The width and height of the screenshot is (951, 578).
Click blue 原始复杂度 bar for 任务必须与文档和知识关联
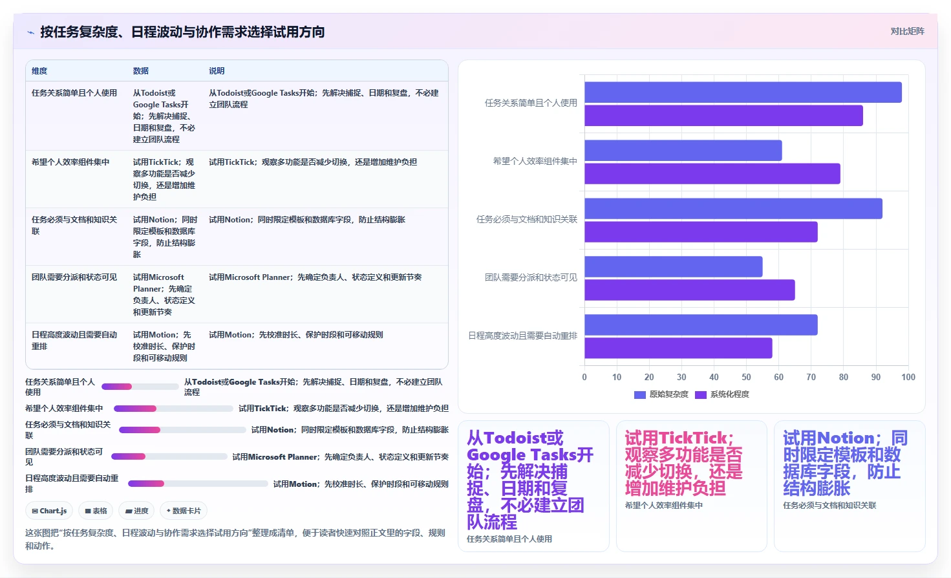pyautogui.click(x=733, y=208)
